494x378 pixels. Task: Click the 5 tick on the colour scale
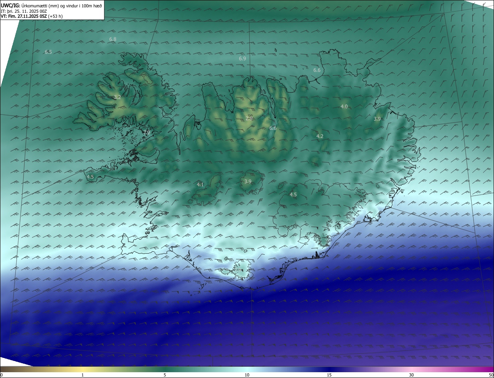pos(165,375)
